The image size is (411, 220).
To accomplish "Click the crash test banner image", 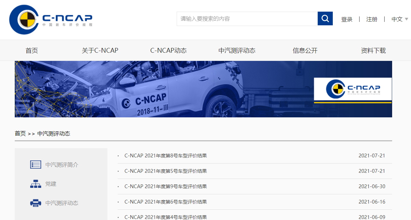I will click(203, 89).
